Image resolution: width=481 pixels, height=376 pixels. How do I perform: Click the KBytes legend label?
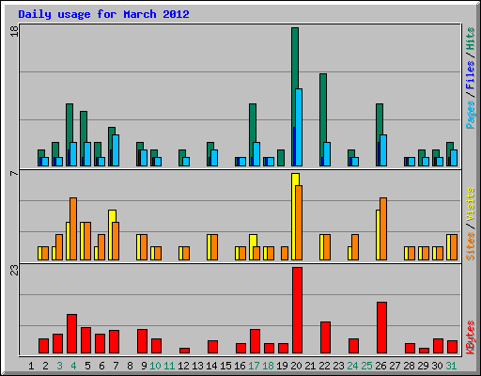click(x=470, y=337)
